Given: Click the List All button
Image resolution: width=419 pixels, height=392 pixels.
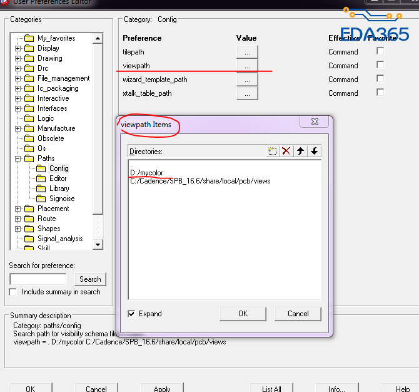Looking at the screenshot, I should coord(271,388).
